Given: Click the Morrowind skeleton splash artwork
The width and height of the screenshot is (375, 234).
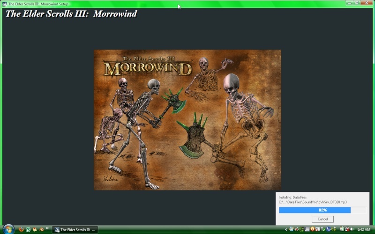Looking at the screenshot, I should [x=187, y=120].
